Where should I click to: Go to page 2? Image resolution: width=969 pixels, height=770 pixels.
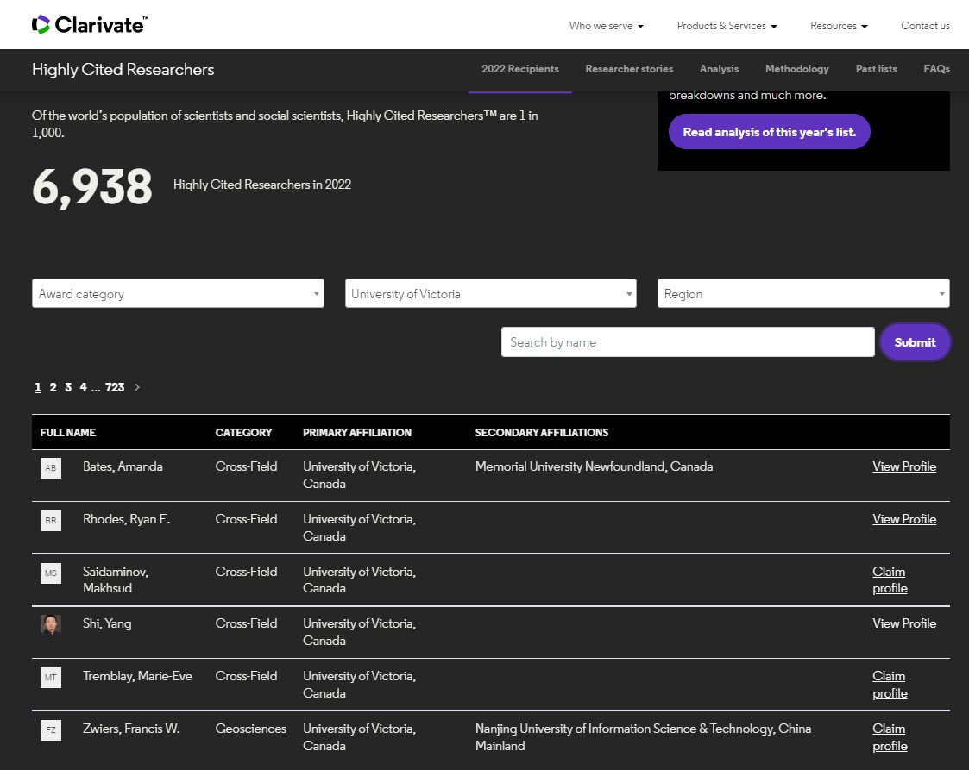coord(53,387)
